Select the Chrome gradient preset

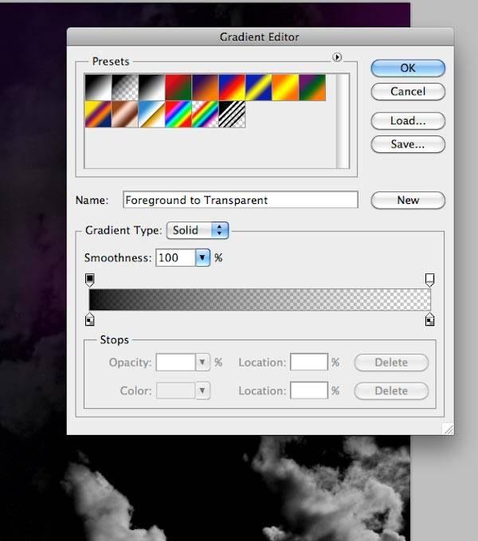click(x=151, y=115)
